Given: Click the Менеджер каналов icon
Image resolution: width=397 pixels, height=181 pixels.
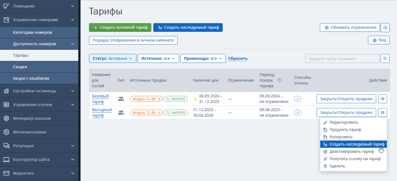Looking at the screenshot, I should pos(6,119).
